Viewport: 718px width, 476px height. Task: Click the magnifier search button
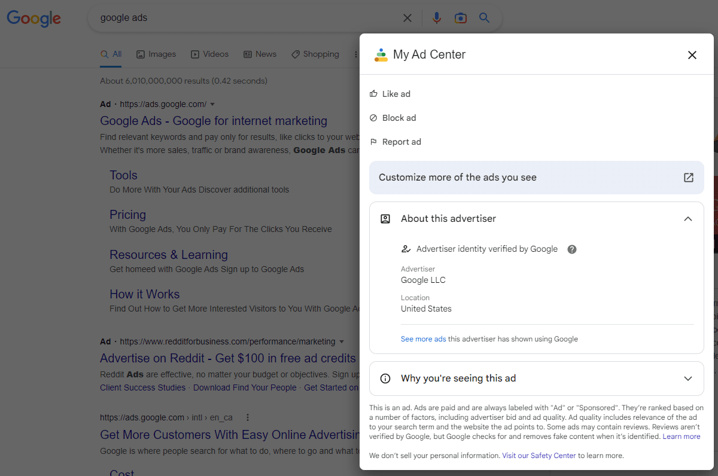[x=485, y=18]
